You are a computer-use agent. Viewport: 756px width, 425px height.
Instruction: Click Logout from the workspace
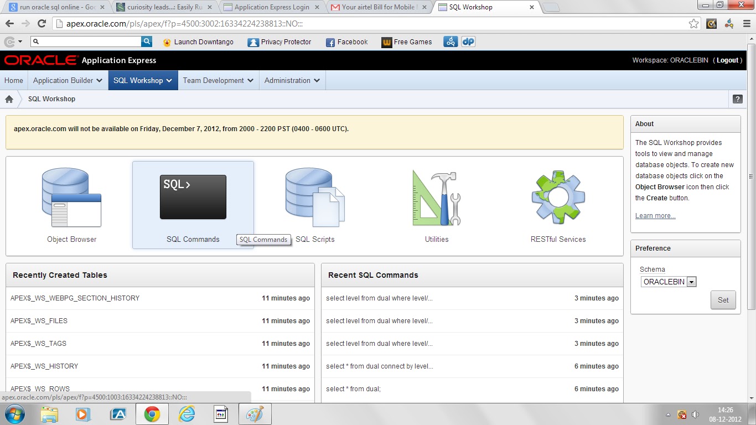(x=728, y=60)
